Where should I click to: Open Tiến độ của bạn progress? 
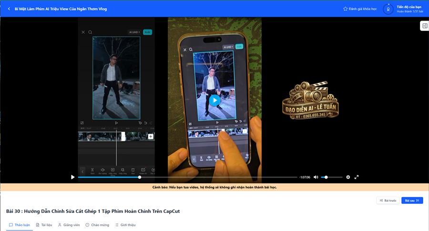click(x=409, y=7)
